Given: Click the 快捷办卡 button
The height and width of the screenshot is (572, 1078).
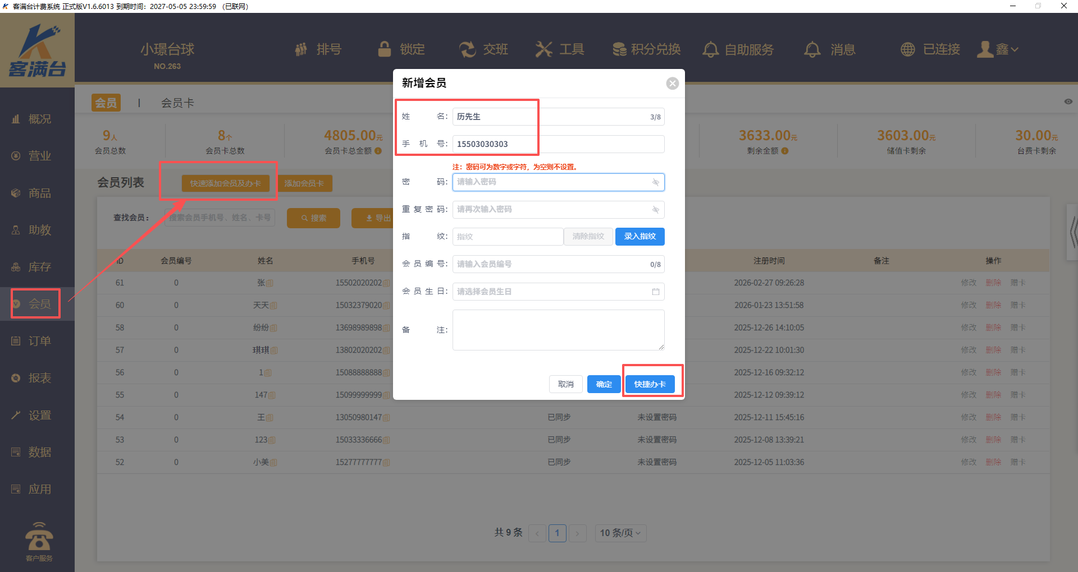Looking at the screenshot, I should (x=650, y=384).
